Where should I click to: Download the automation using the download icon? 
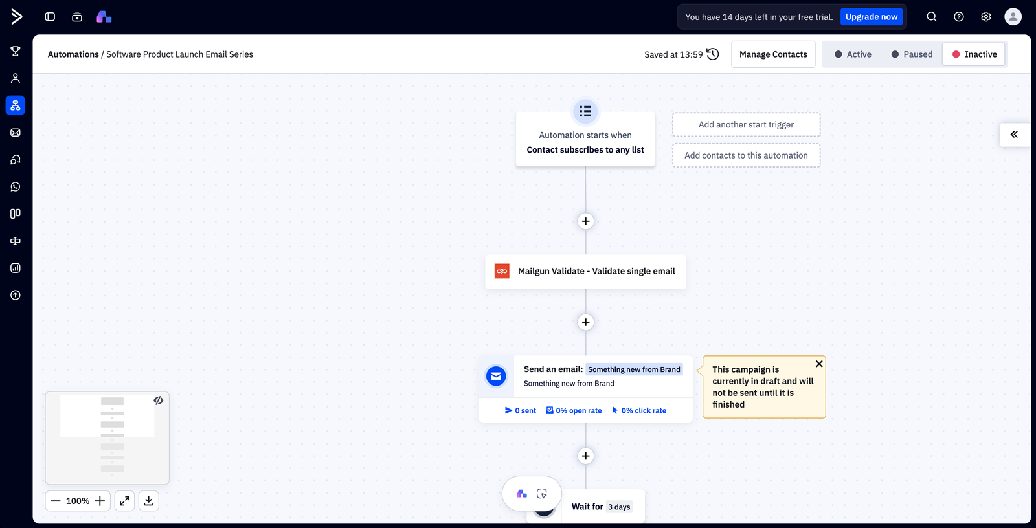[148, 501]
